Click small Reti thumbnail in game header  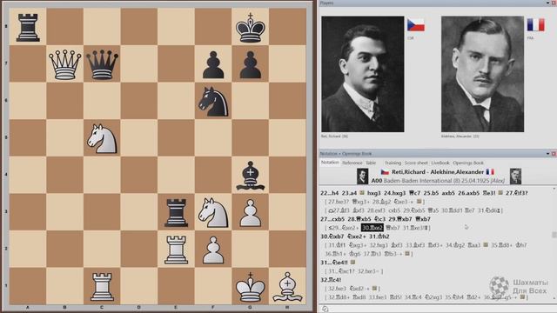tap(362, 176)
